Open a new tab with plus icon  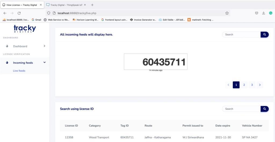(92, 5)
